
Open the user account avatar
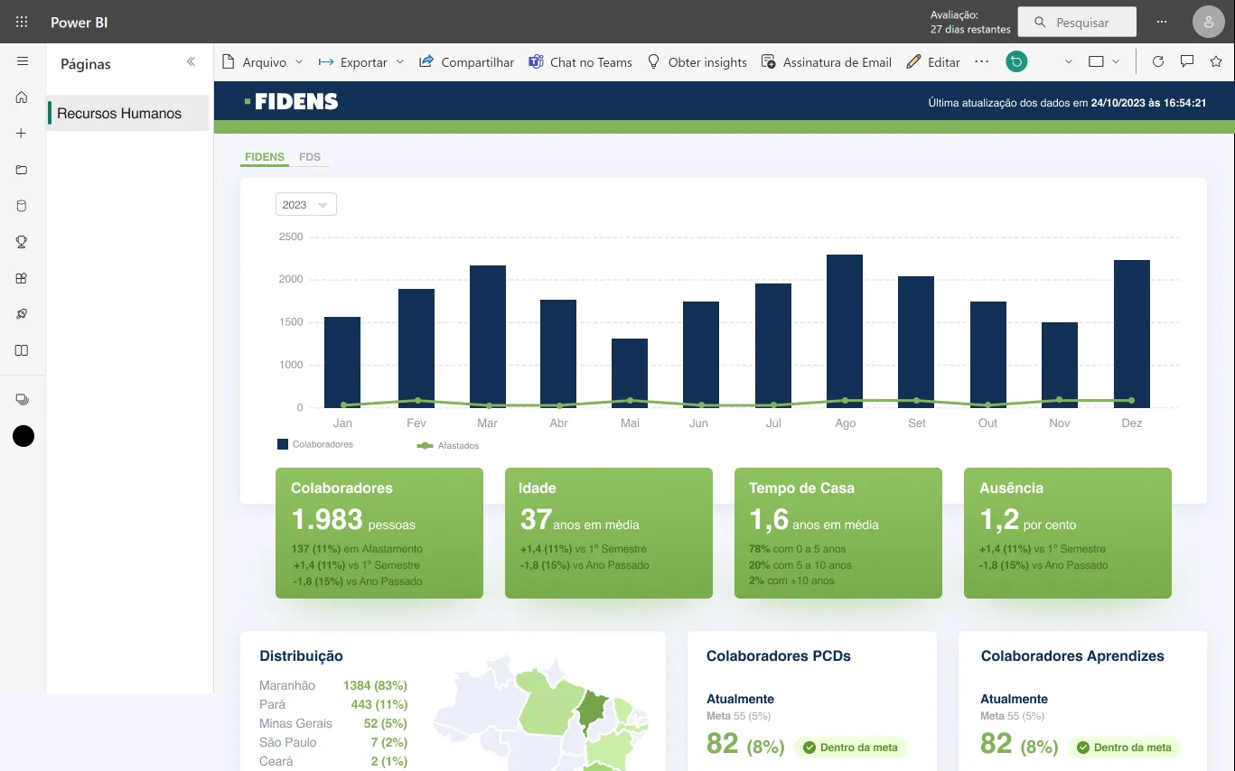click(1209, 22)
